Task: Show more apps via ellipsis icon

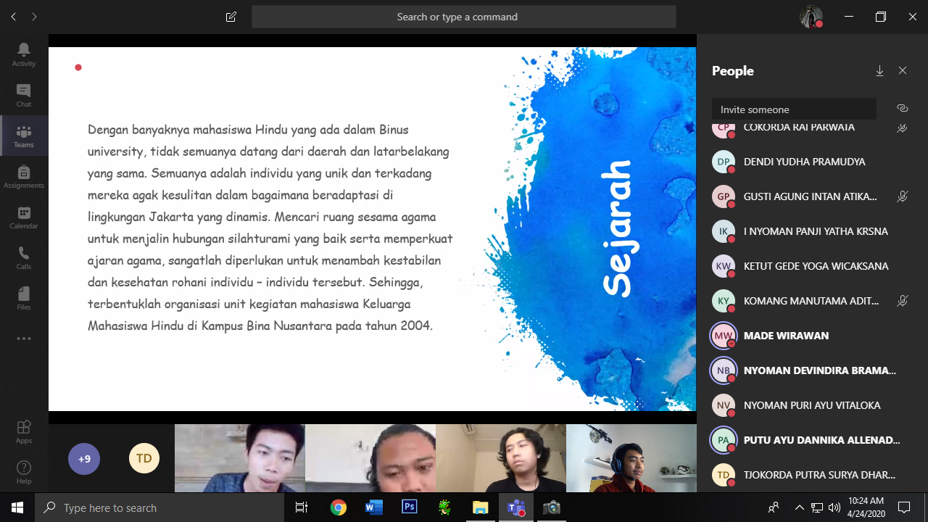Action: coord(24,339)
